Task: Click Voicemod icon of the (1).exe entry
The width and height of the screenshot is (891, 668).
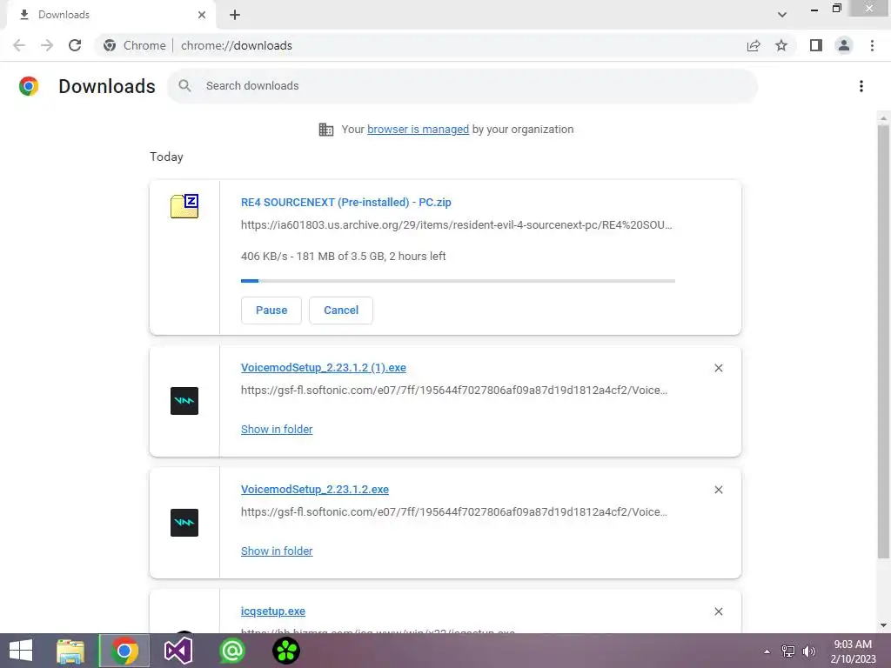Action: pos(184,401)
